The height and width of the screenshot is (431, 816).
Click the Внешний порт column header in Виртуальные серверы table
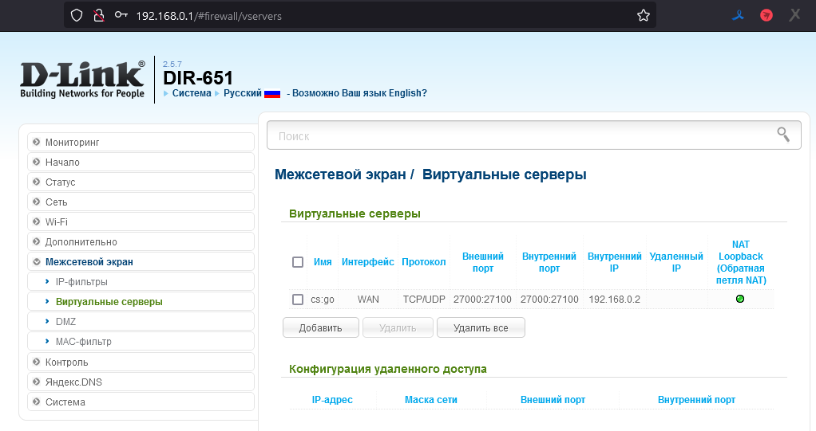point(483,262)
